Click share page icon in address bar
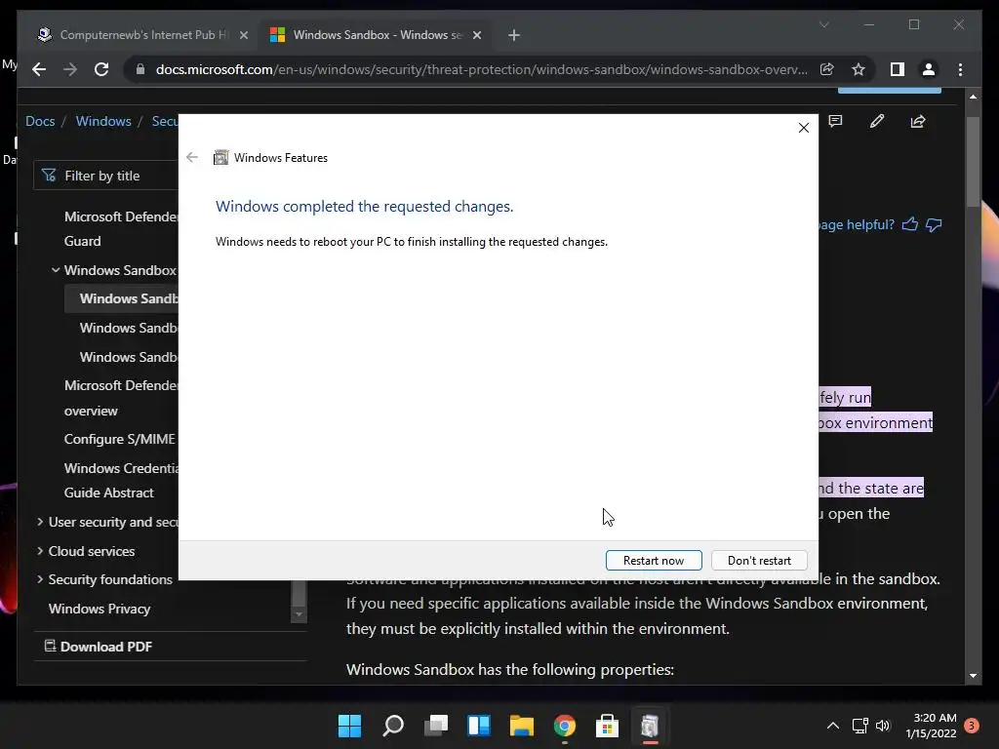This screenshot has width=999, height=749. (x=827, y=69)
